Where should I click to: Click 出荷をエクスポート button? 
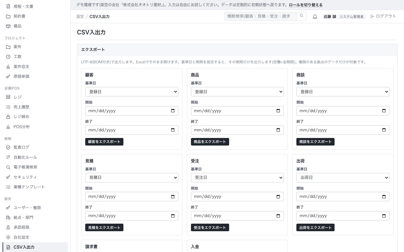tap(315, 227)
